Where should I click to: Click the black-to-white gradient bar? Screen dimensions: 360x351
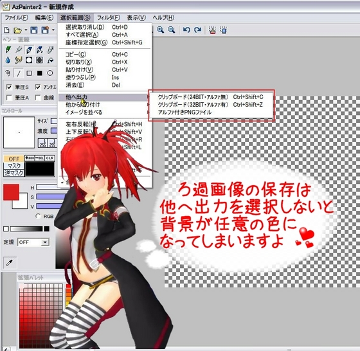pyautogui.click(x=26, y=229)
